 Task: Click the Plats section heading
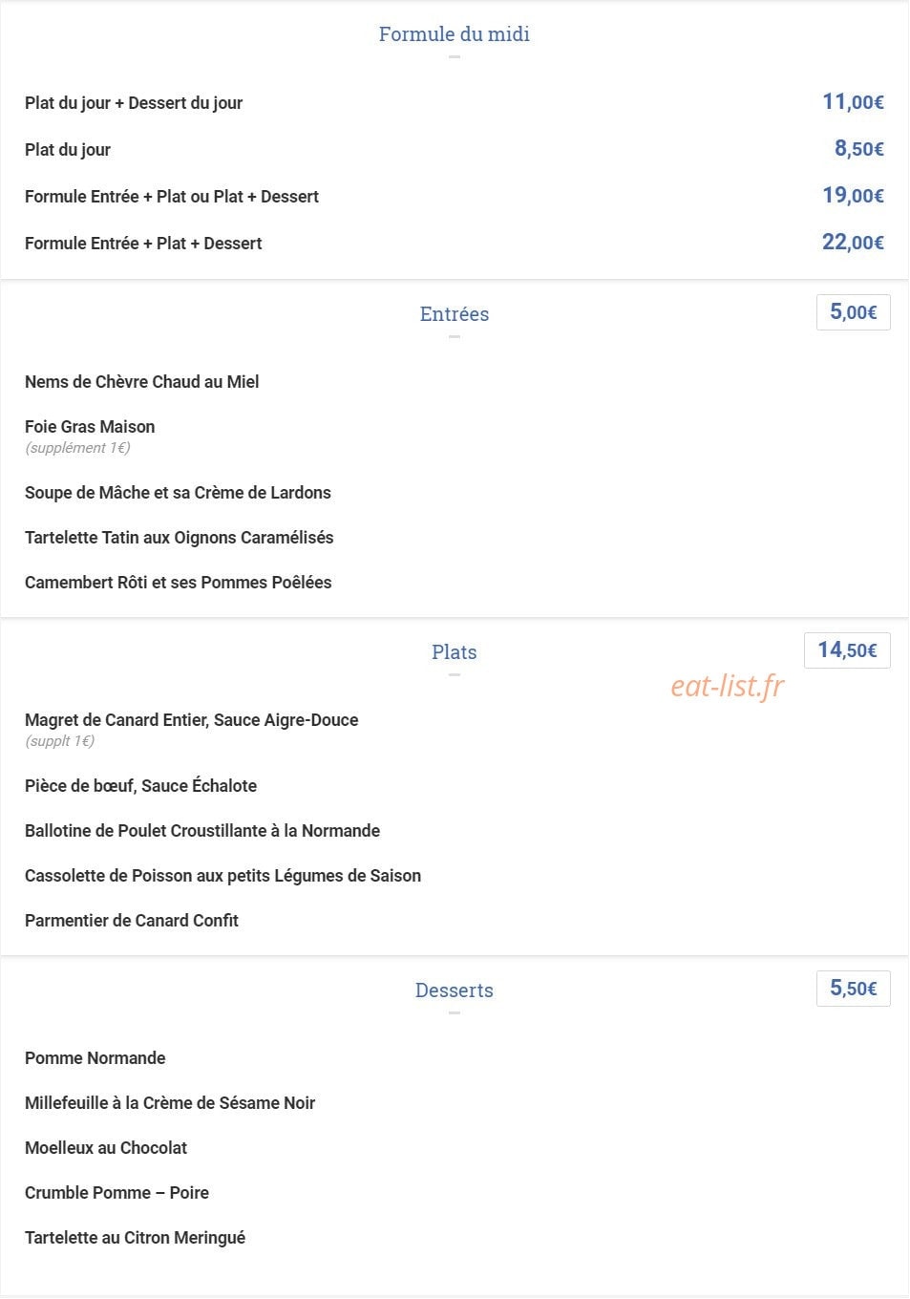(x=454, y=652)
